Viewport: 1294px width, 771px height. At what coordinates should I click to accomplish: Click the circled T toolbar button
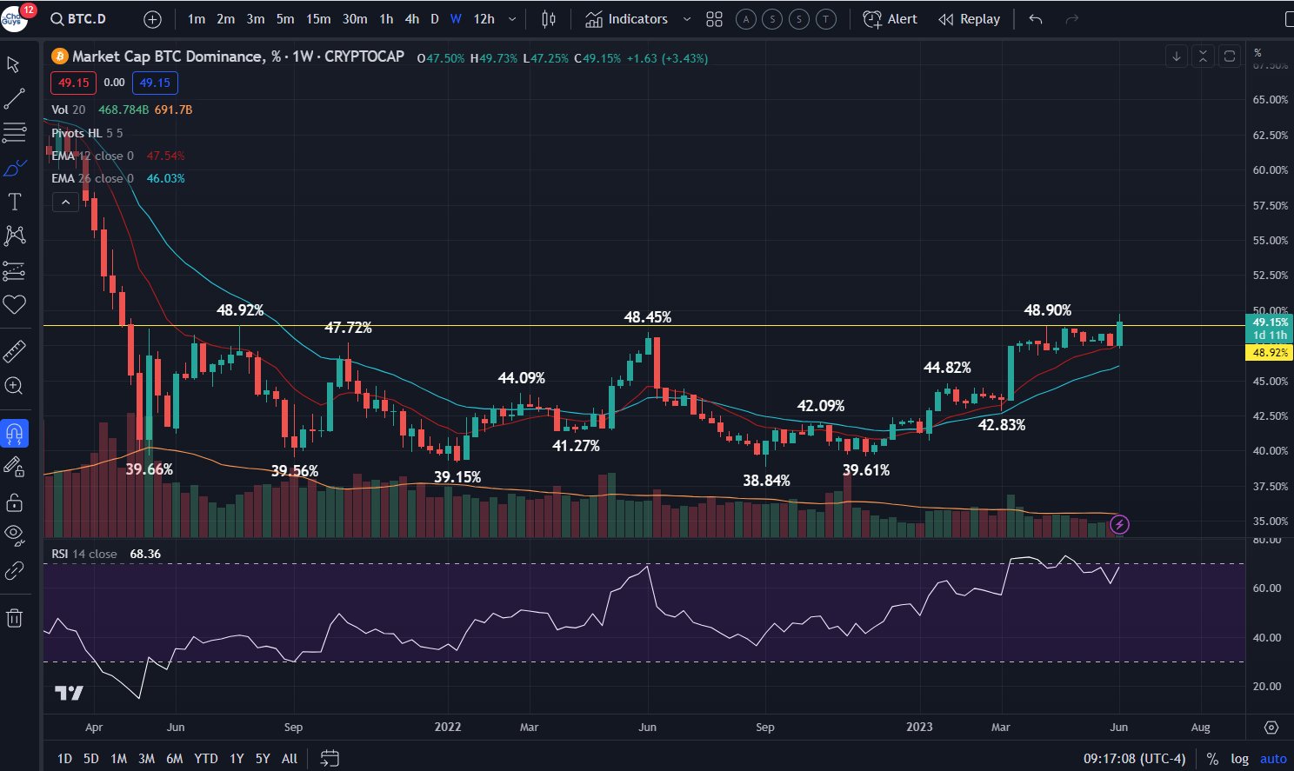(x=826, y=19)
